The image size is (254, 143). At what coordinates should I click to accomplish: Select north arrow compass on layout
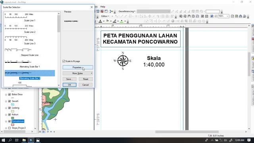pyautogui.click(x=123, y=61)
